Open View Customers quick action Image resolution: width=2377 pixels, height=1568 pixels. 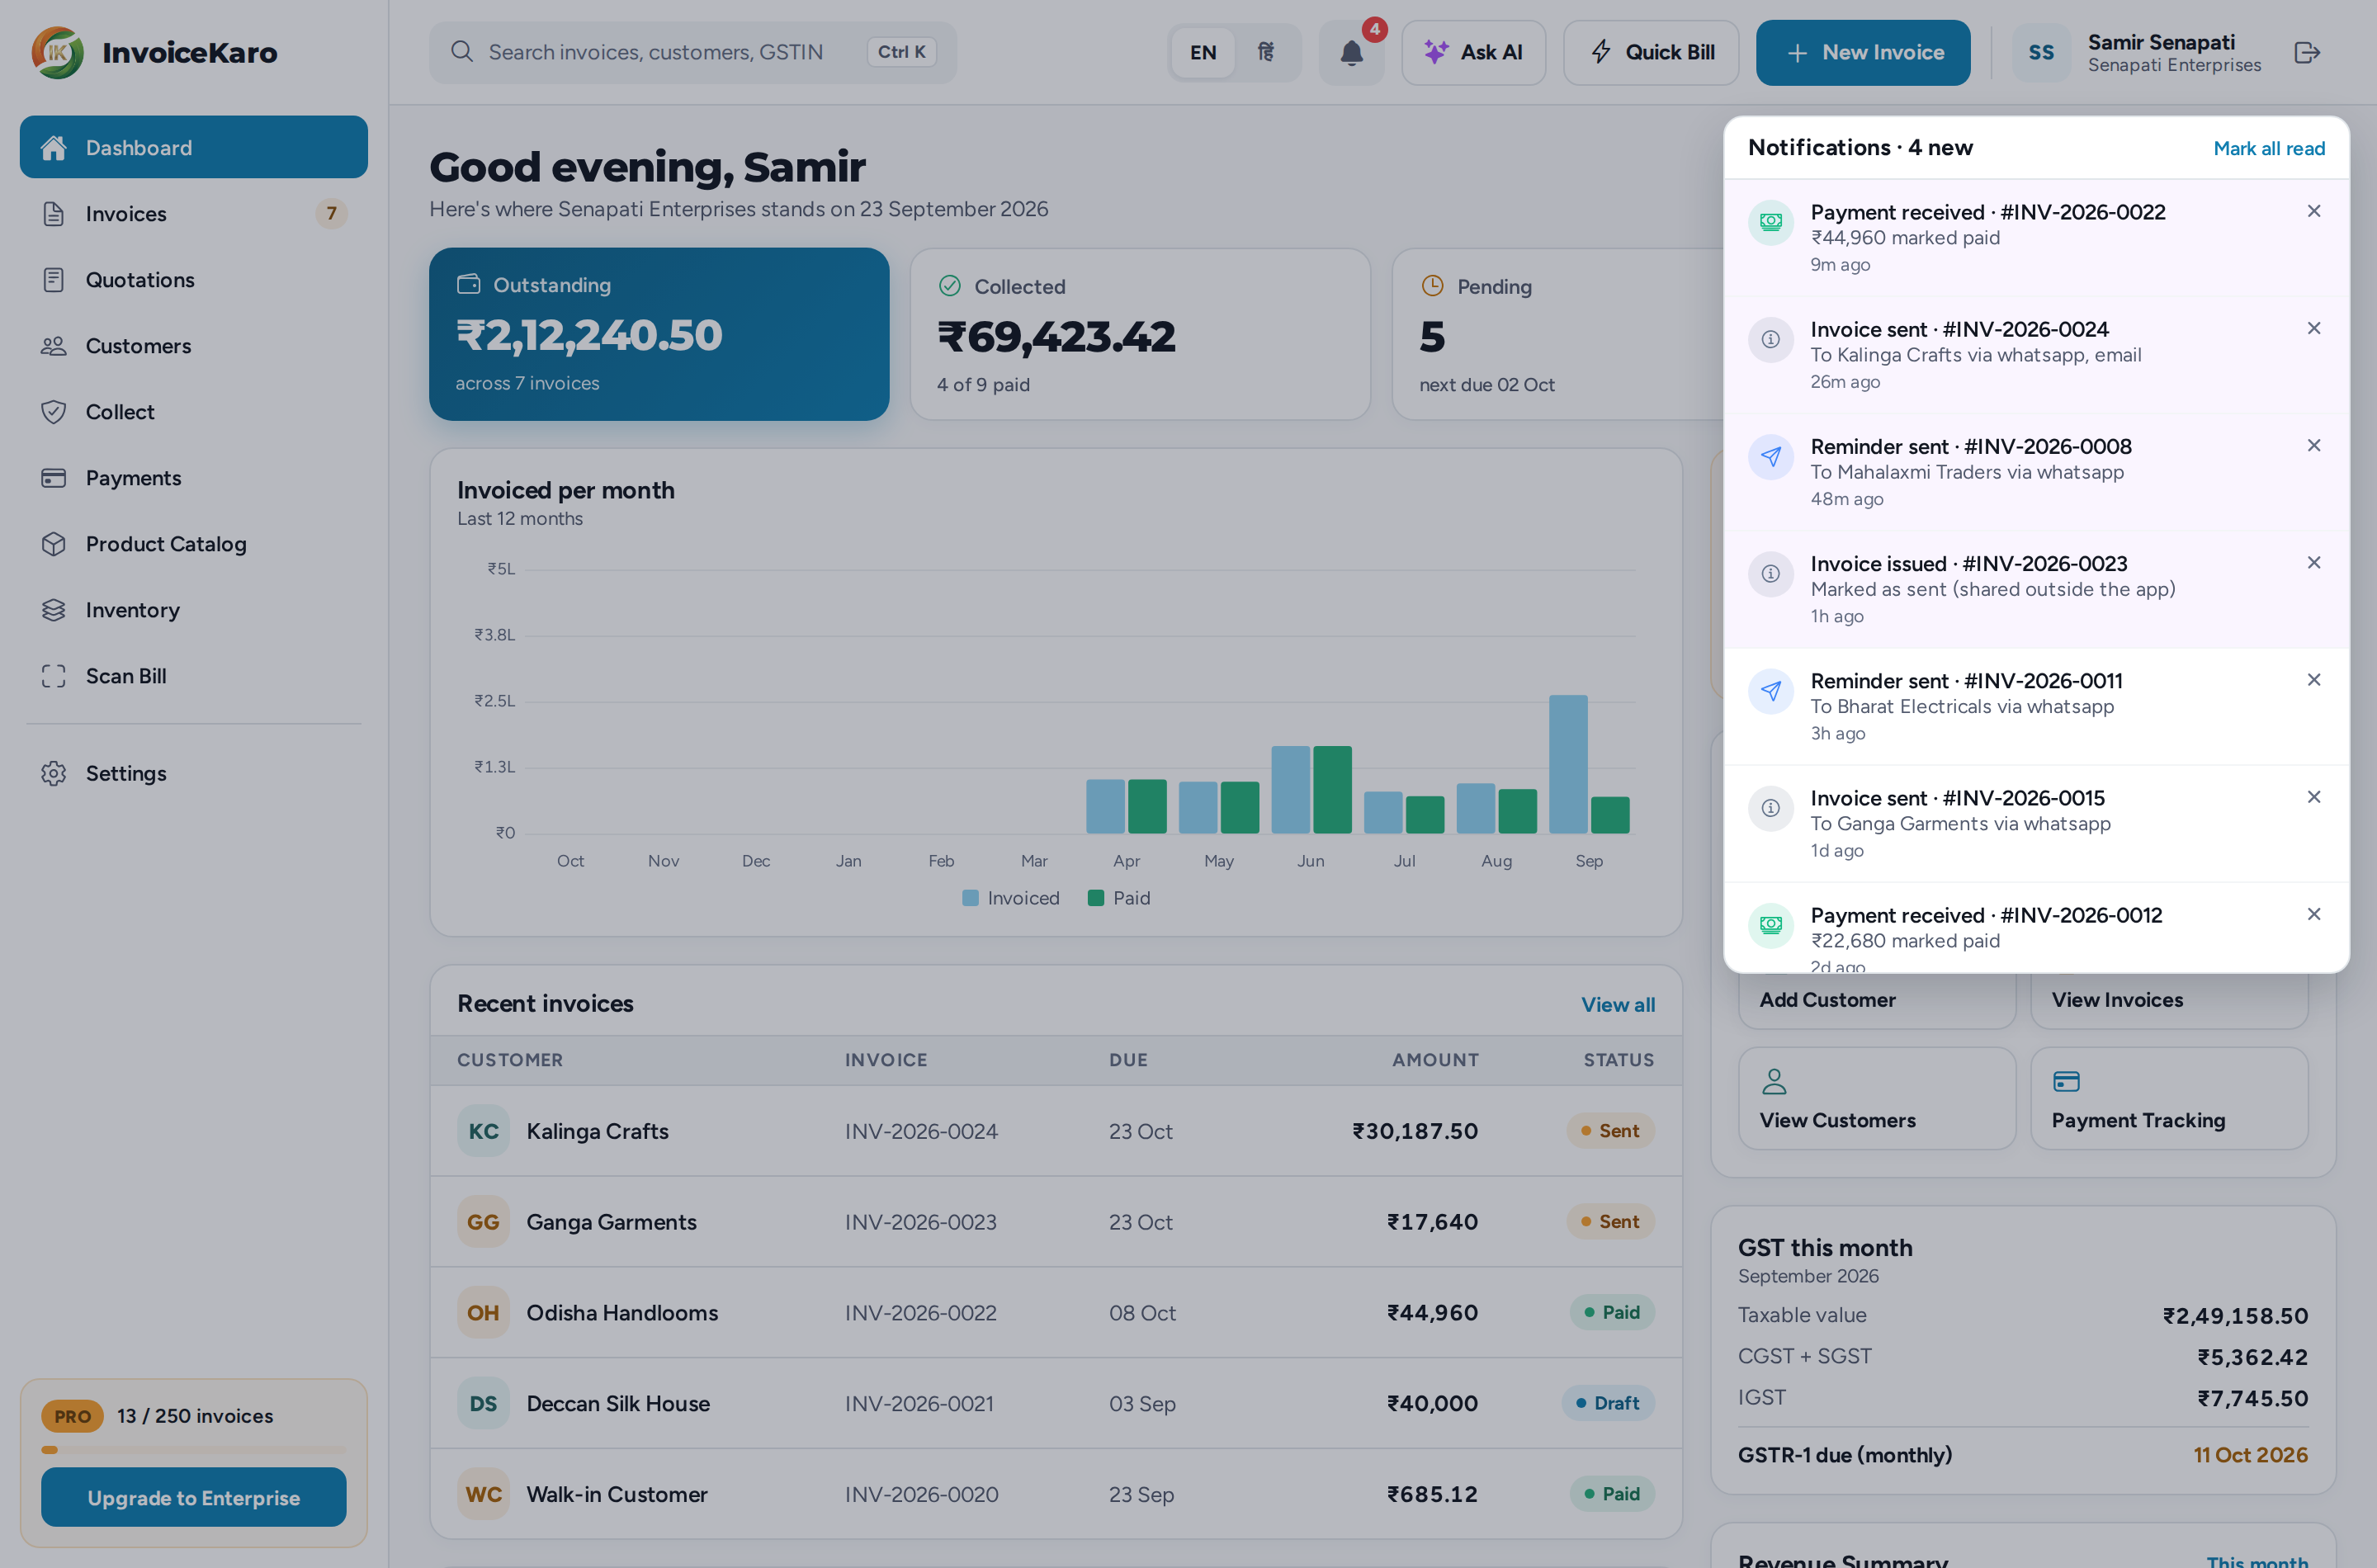(1876, 1097)
